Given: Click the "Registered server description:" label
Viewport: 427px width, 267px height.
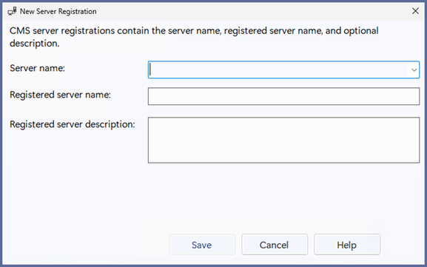Looking at the screenshot, I should click(x=73, y=124).
